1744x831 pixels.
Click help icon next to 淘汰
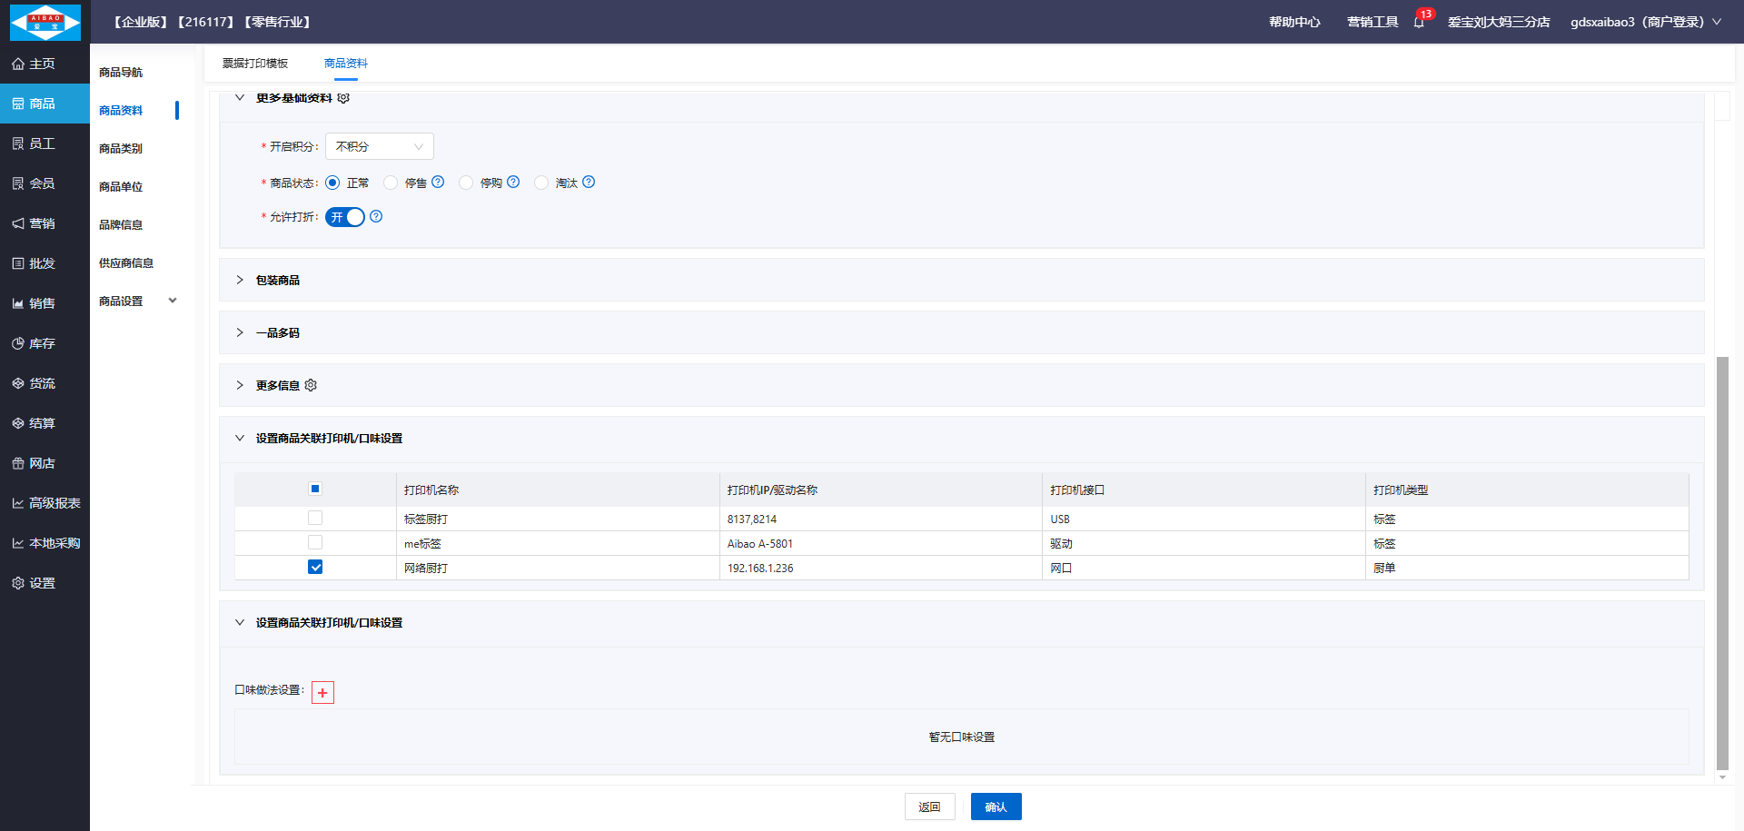[x=589, y=182]
